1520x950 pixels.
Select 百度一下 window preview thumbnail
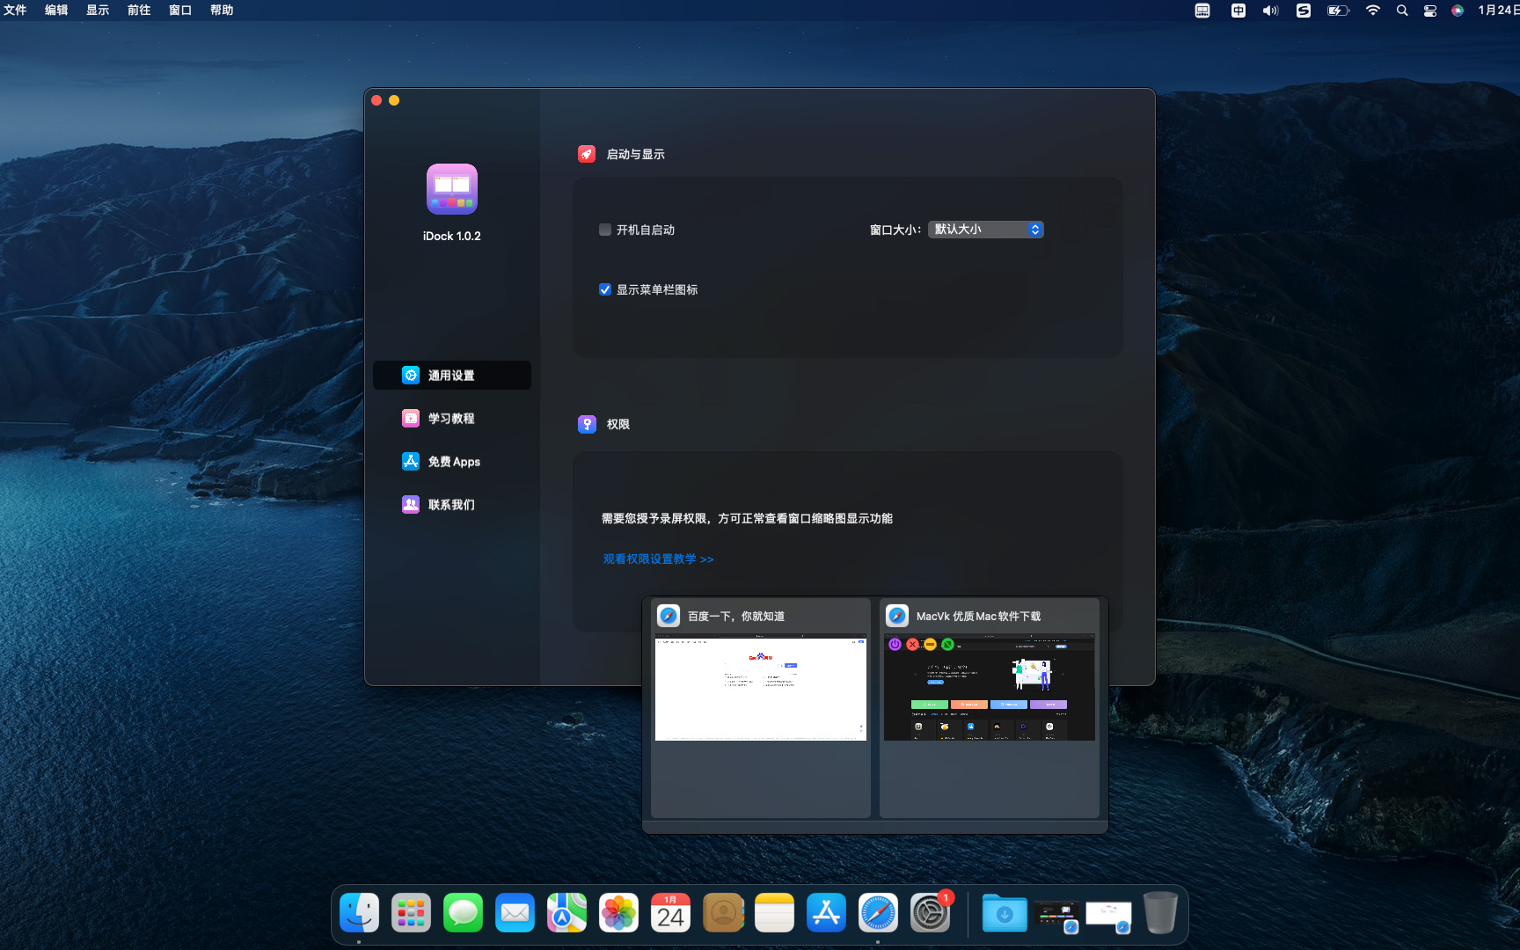pyautogui.click(x=761, y=689)
